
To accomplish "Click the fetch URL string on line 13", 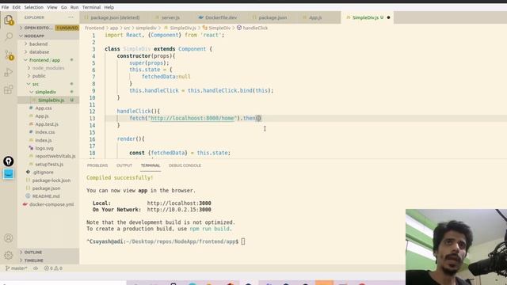I will click(193, 118).
